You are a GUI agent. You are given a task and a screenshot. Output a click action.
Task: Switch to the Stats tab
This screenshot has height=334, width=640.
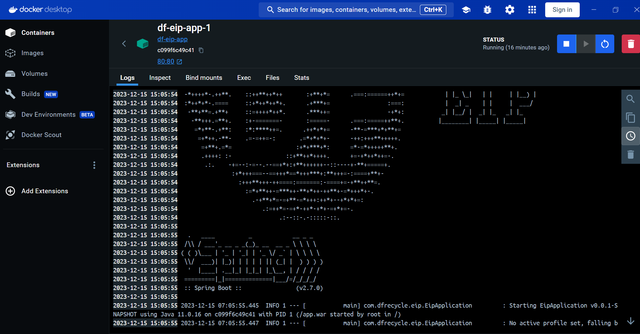301,78
